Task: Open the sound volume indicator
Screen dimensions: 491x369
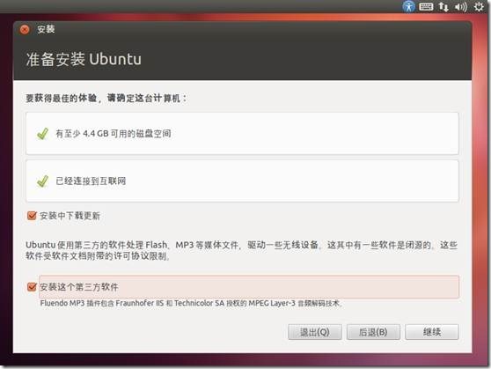Action: point(460,6)
